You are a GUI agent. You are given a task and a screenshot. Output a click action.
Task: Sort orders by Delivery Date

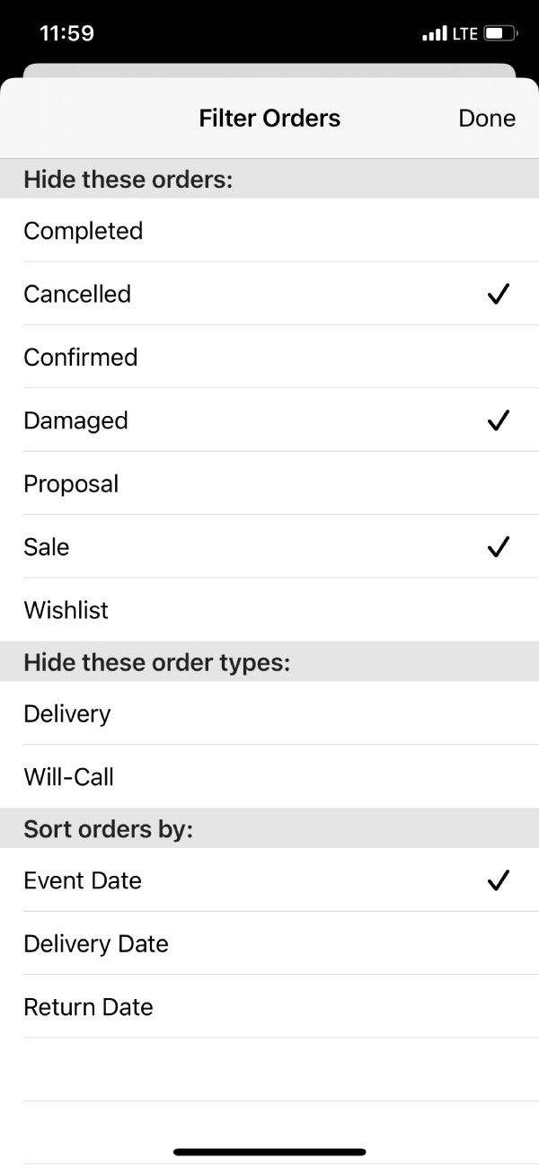pyautogui.click(x=269, y=943)
